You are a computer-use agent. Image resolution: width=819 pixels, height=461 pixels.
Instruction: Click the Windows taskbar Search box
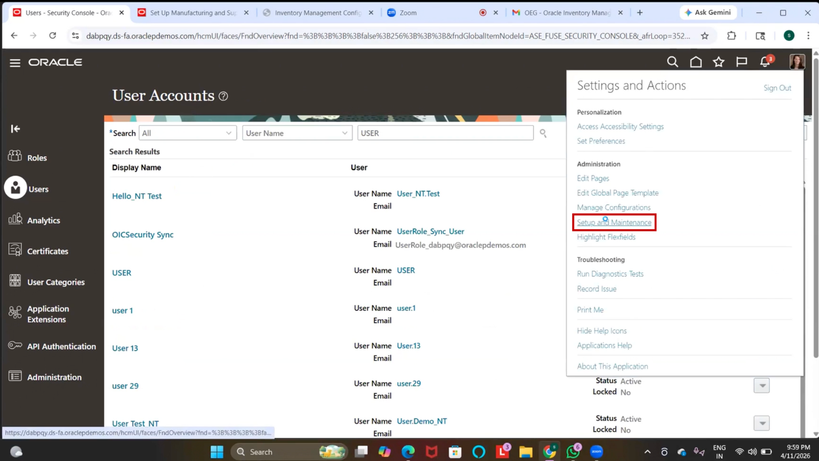(288, 452)
